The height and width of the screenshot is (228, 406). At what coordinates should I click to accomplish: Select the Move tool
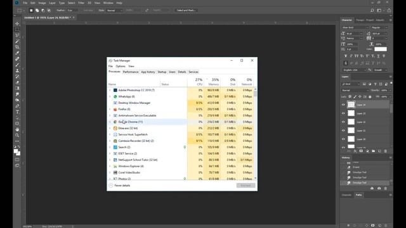pyautogui.click(x=17, y=23)
